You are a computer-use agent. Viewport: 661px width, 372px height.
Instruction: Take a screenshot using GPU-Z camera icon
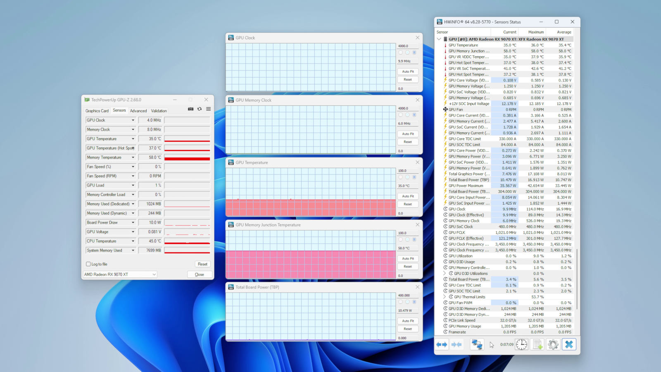click(190, 109)
